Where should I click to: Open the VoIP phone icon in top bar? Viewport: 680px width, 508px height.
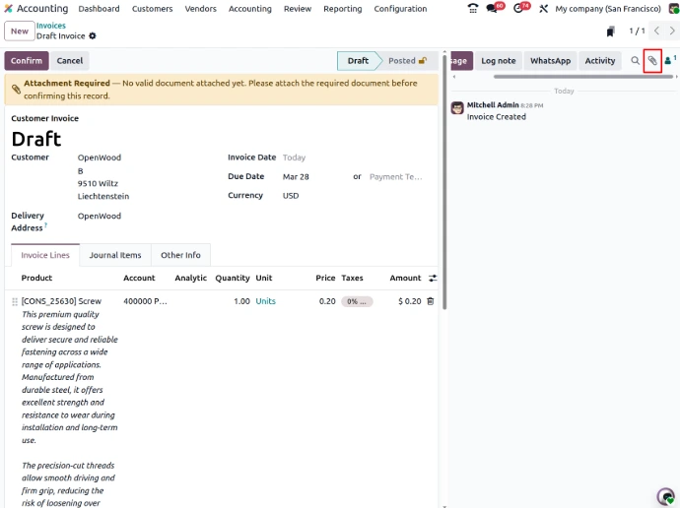[x=473, y=9]
